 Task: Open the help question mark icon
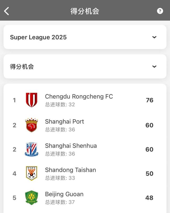click(160, 11)
